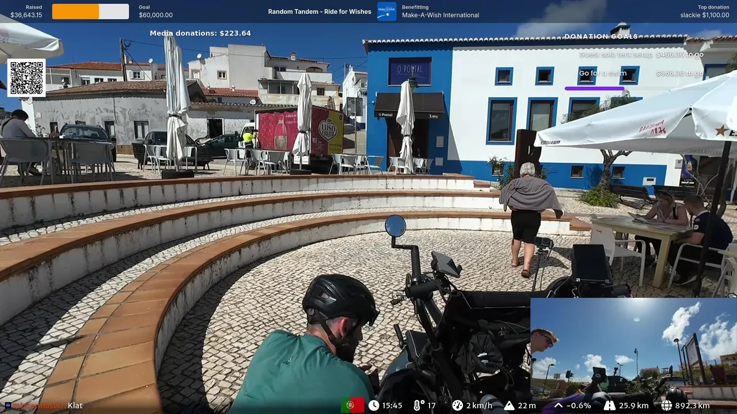The width and height of the screenshot is (737, 414).
Task: Click the DONATION GOALS heading
Action: click(601, 36)
